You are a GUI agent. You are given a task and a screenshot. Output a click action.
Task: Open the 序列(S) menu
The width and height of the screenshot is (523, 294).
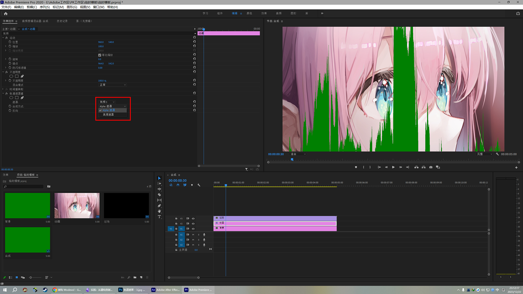(45, 7)
